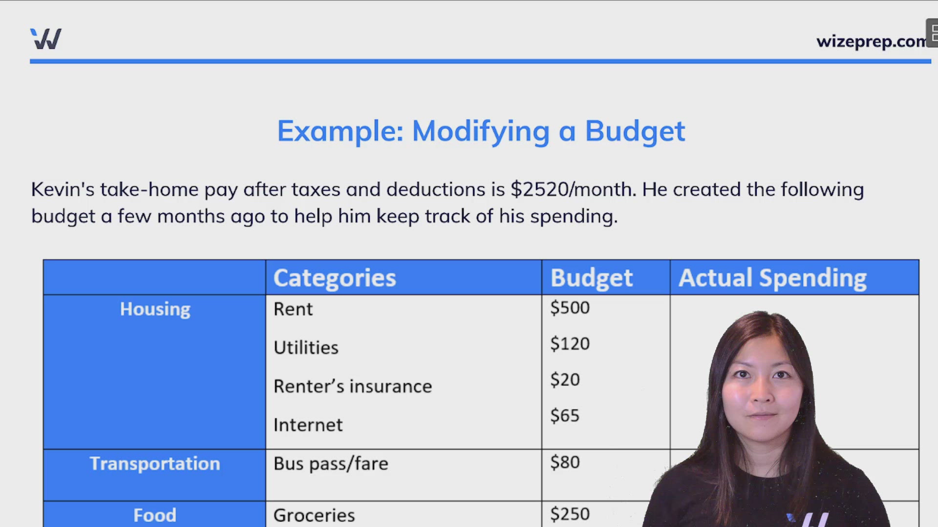The height and width of the screenshot is (527, 938).
Task: Select the Budget column header
Action: (x=591, y=277)
